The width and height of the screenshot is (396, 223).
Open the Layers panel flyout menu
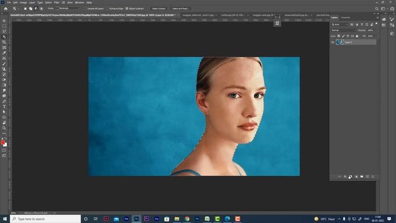tap(377, 18)
